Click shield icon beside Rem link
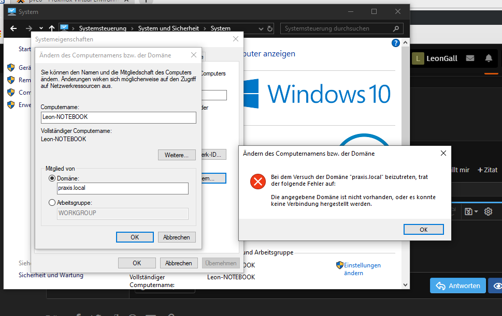 [11, 80]
